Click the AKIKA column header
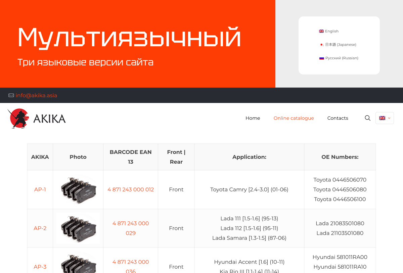The height and width of the screenshot is (273, 403). pos(40,157)
